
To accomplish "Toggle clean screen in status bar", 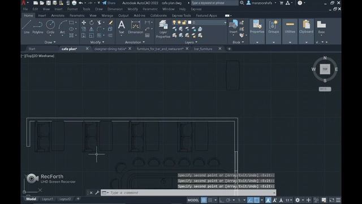I will pyautogui.click(x=332, y=200).
